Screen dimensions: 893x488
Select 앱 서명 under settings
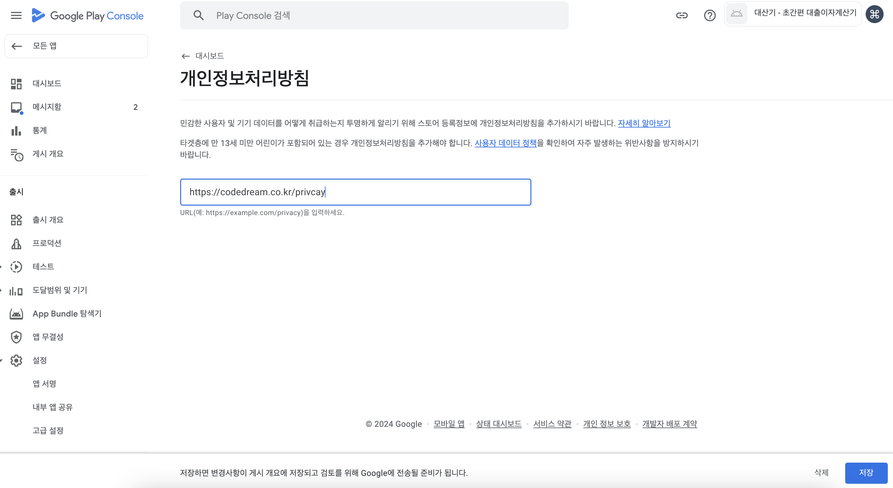pos(44,384)
